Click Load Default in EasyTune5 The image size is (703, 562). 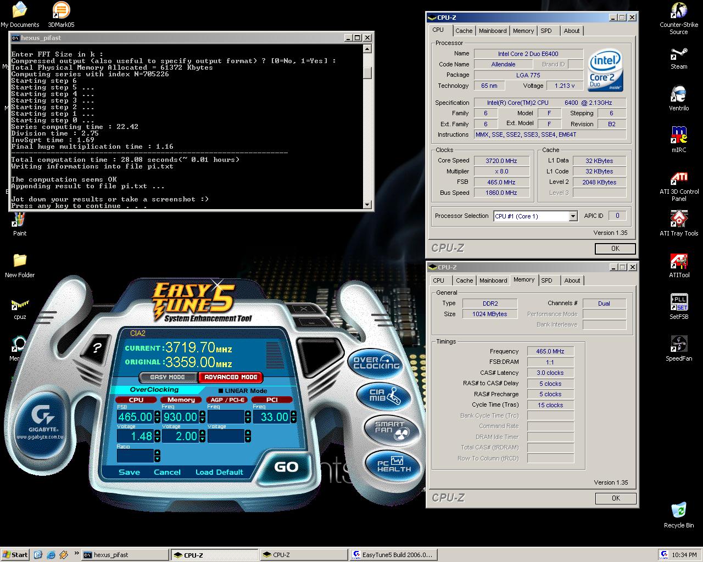[x=219, y=472]
